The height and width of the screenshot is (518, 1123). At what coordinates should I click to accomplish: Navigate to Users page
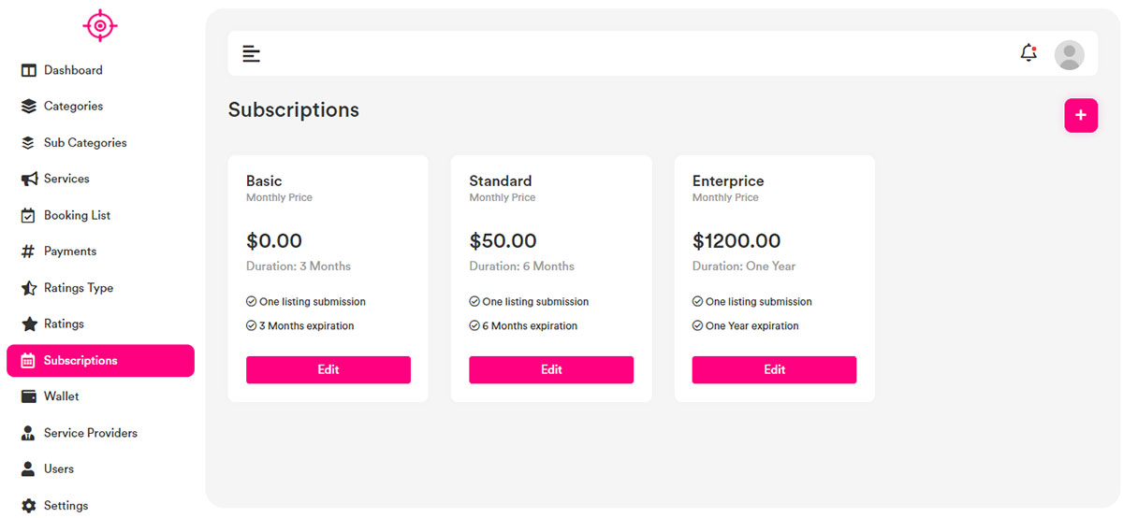point(58,469)
